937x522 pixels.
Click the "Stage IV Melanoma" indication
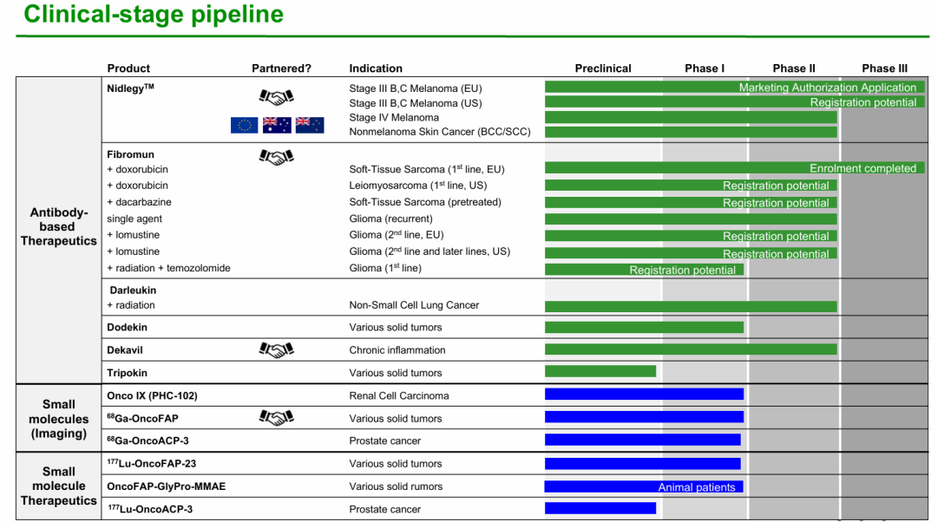(x=394, y=118)
